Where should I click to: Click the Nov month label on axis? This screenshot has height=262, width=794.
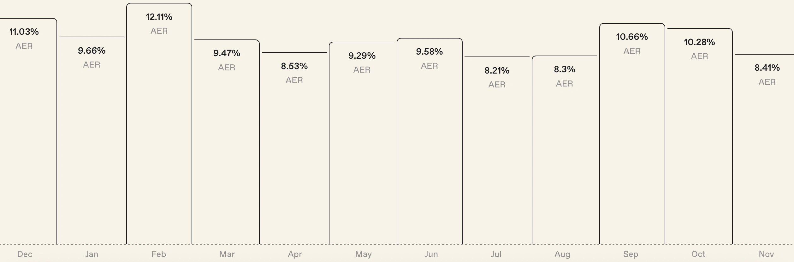pos(766,254)
